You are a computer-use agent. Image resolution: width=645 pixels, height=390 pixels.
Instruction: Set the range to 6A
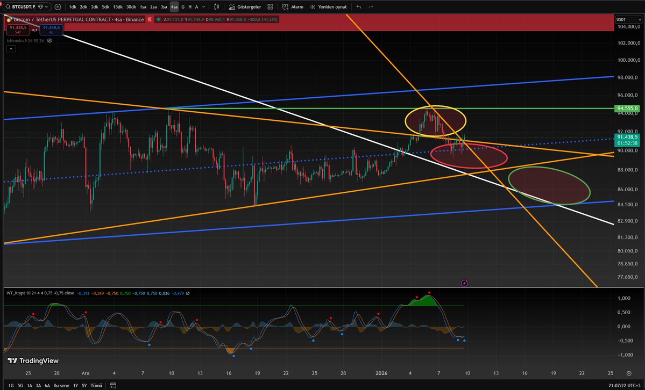[47, 386]
